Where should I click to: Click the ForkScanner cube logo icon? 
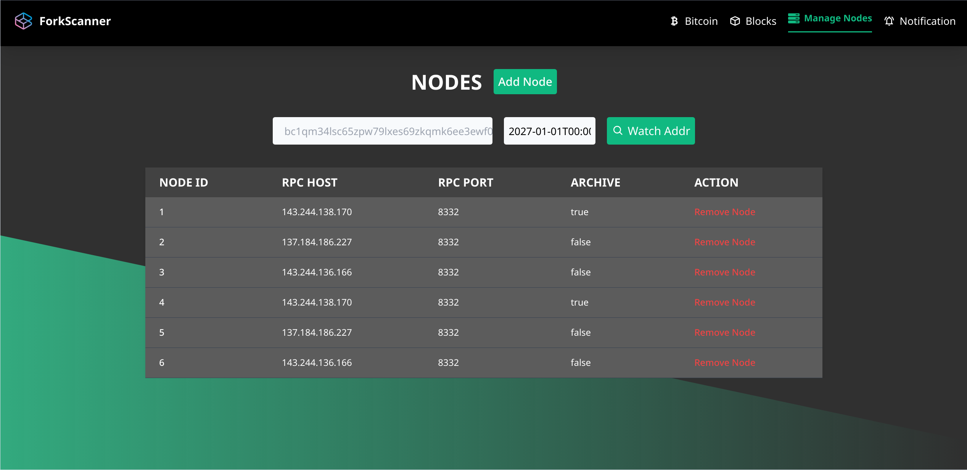click(23, 21)
